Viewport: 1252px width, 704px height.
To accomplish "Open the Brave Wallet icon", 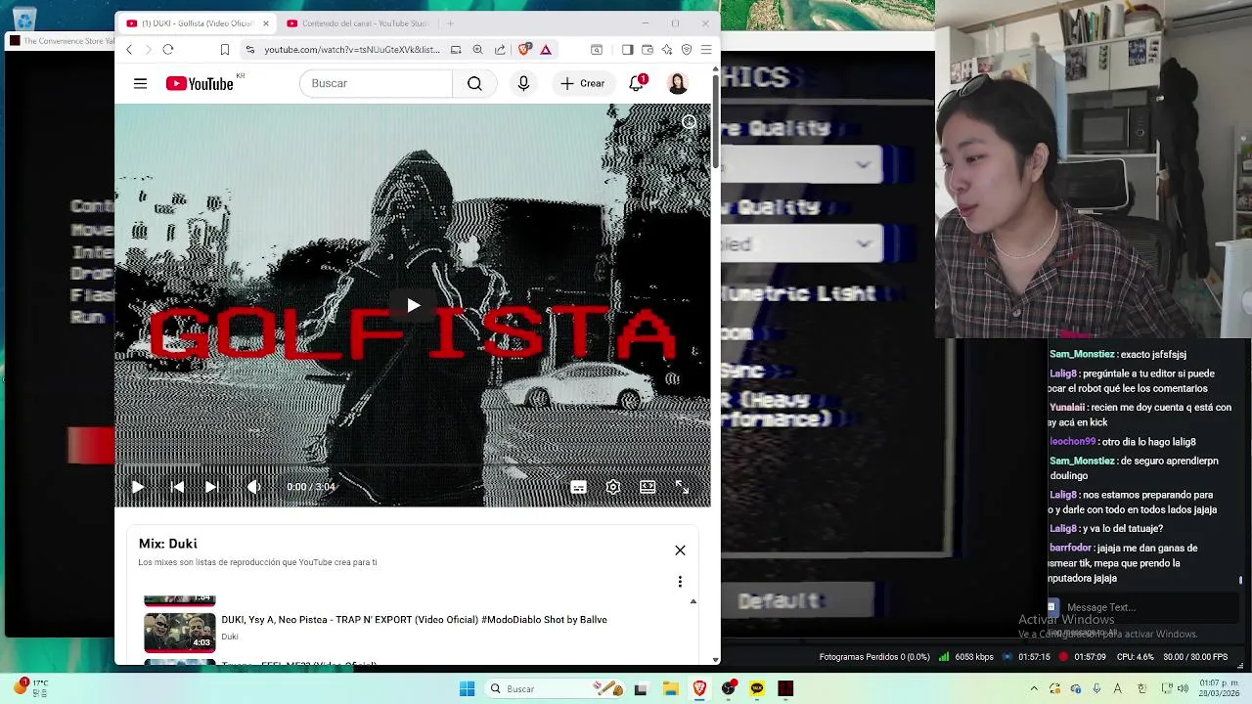I will click(x=647, y=50).
